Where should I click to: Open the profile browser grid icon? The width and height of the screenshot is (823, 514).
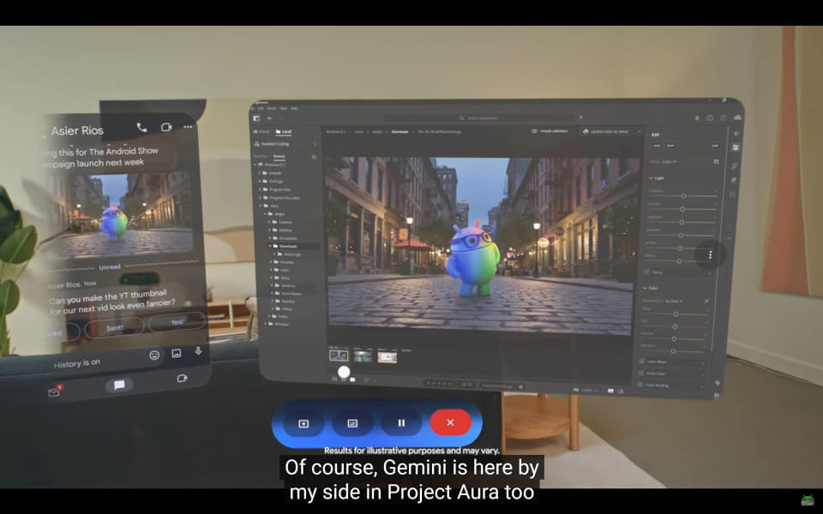pyautogui.click(x=716, y=161)
